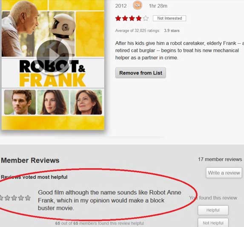Rate the movie four stars
The width and height of the screenshot is (244, 227).
tap(139, 18)
